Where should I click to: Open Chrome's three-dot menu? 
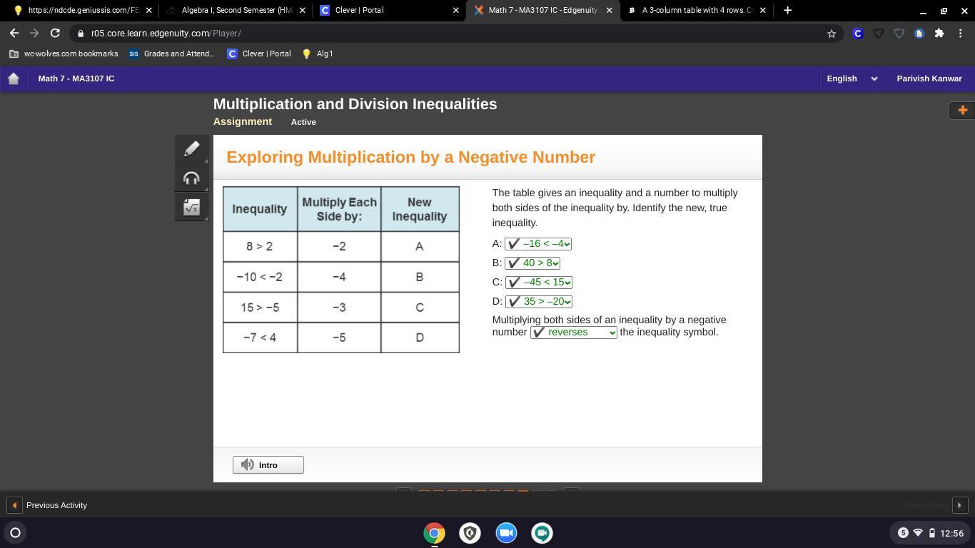pyautogui.click(x=961, y=34)
